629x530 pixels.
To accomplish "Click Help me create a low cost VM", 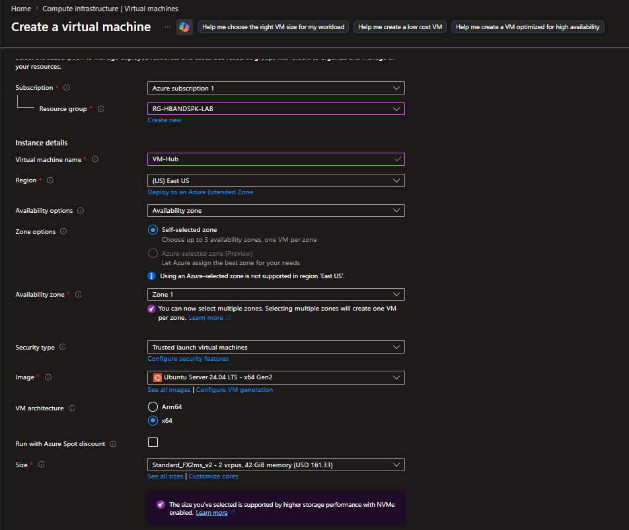I will [x=400, y=27].
